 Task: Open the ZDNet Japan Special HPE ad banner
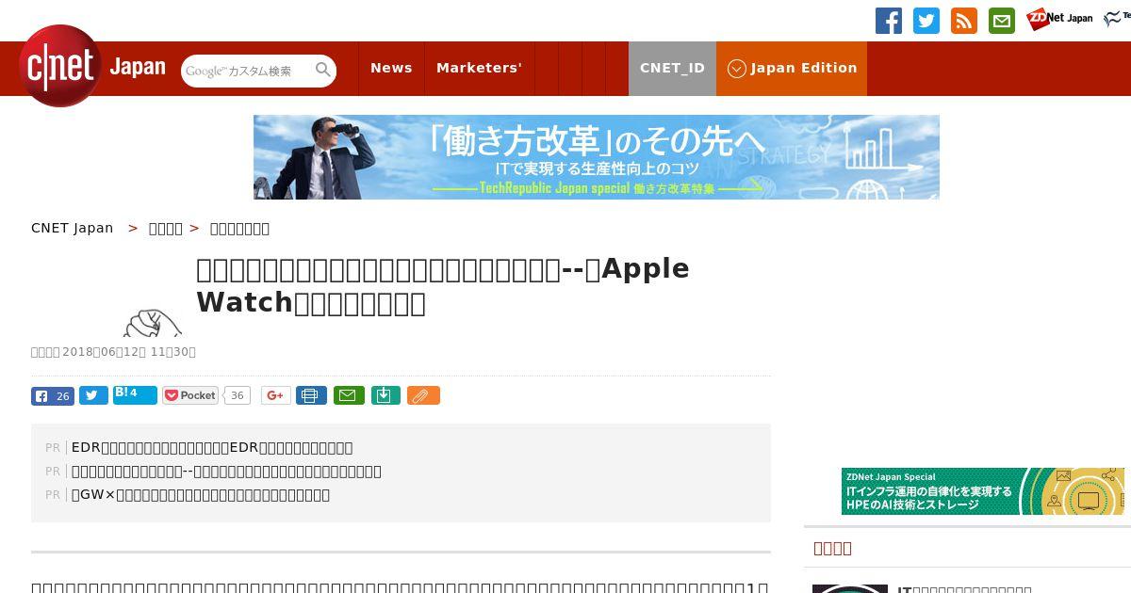(x=983, y=491)
